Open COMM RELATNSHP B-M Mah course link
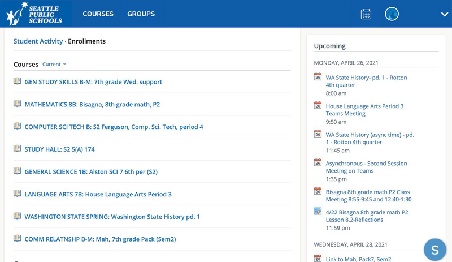452x262 pixels. pos(100,239)
